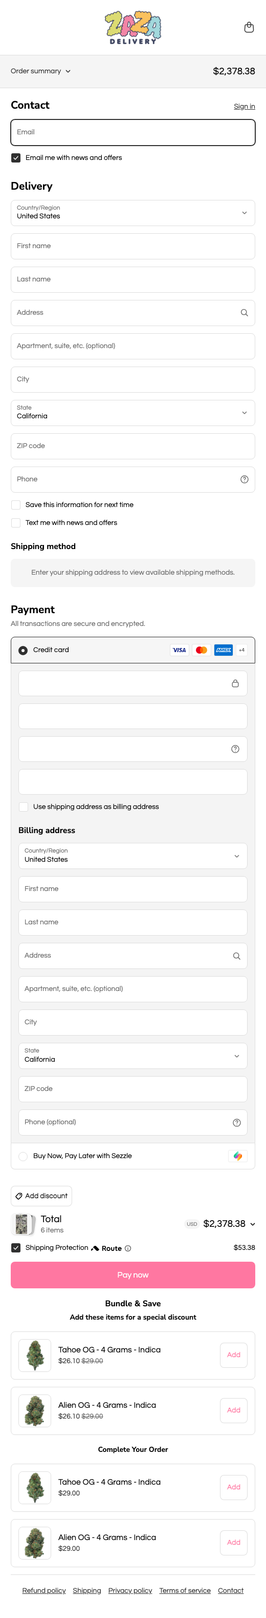Open the Contact footer link
This screenshot has width=266, height=1618.
click(x=231, y=1590)
